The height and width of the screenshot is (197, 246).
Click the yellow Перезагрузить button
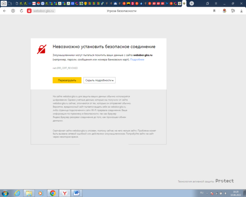tap(67, 80)
